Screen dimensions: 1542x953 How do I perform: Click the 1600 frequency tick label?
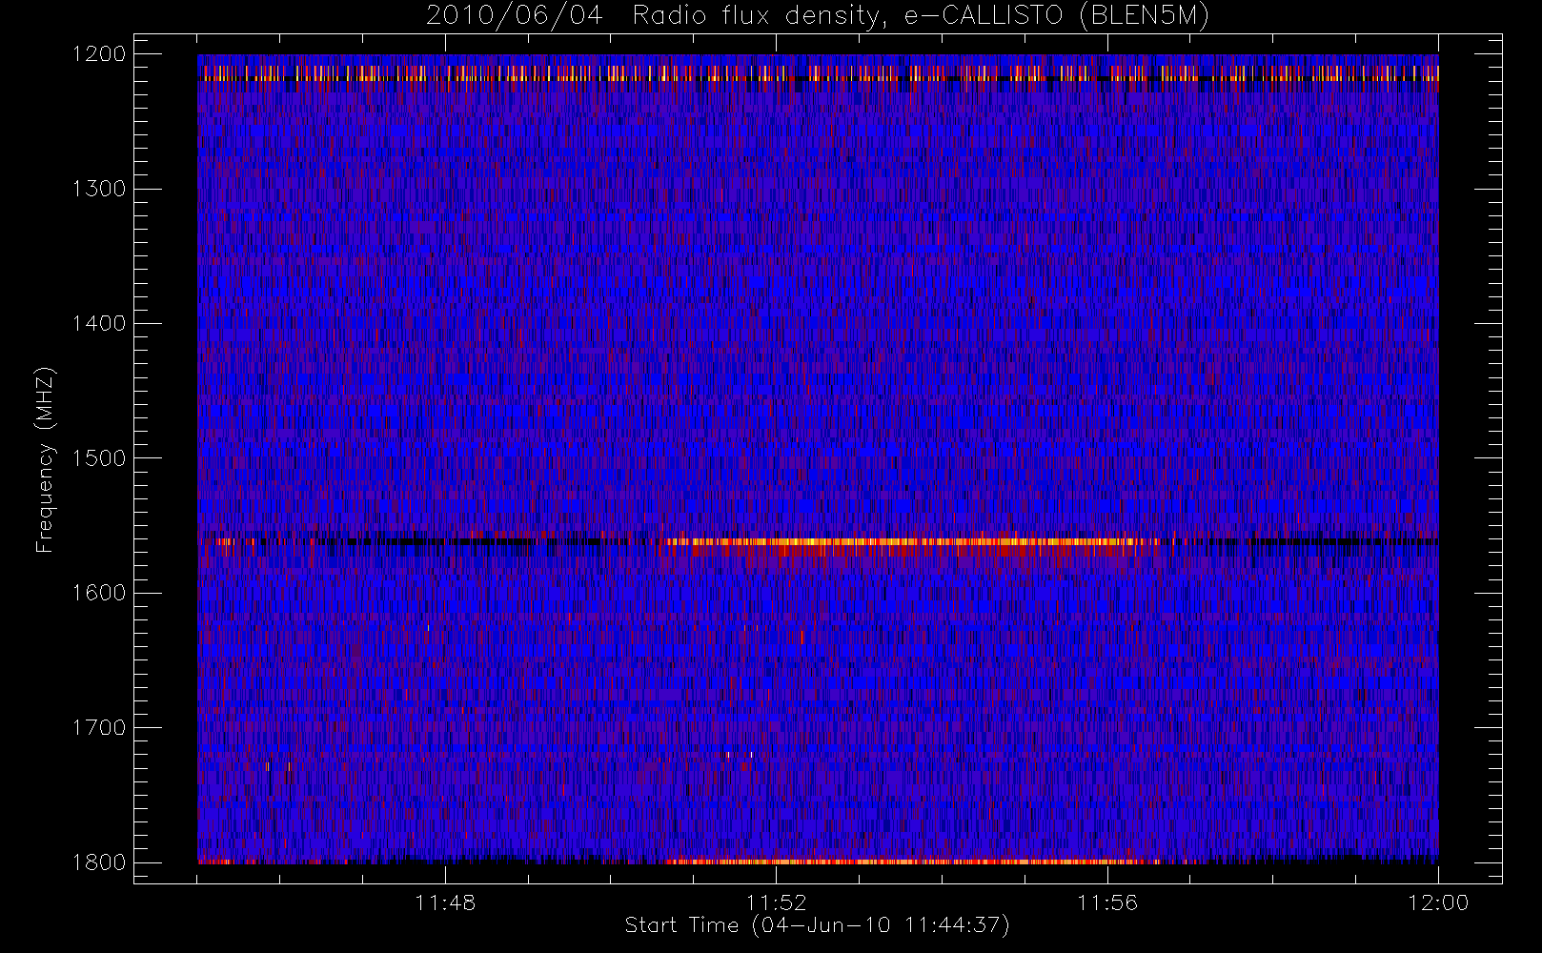99,593
